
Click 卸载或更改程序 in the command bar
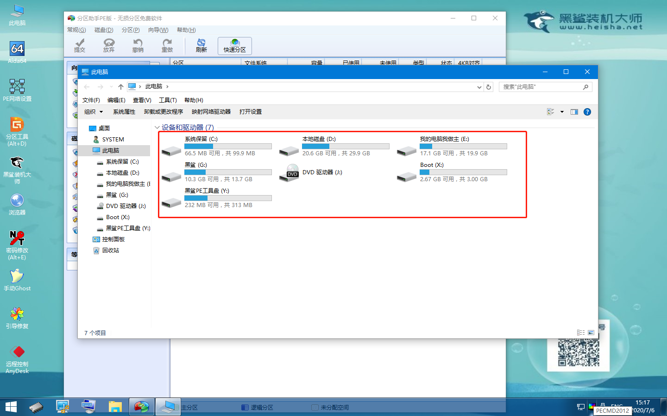coord(163,112)
